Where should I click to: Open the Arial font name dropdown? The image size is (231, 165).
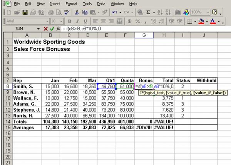[x=47, y=22]
